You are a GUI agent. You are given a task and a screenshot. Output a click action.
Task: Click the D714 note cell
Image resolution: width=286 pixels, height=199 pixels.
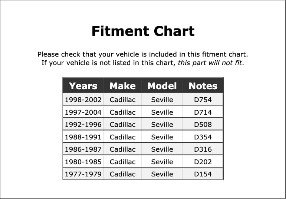point(203,112)
